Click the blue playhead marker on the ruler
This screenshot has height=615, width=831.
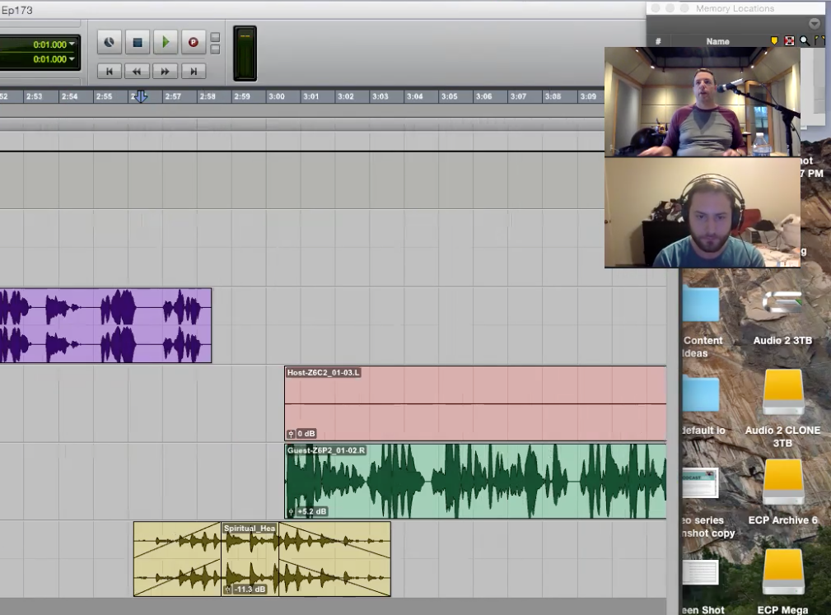point(141,96)
